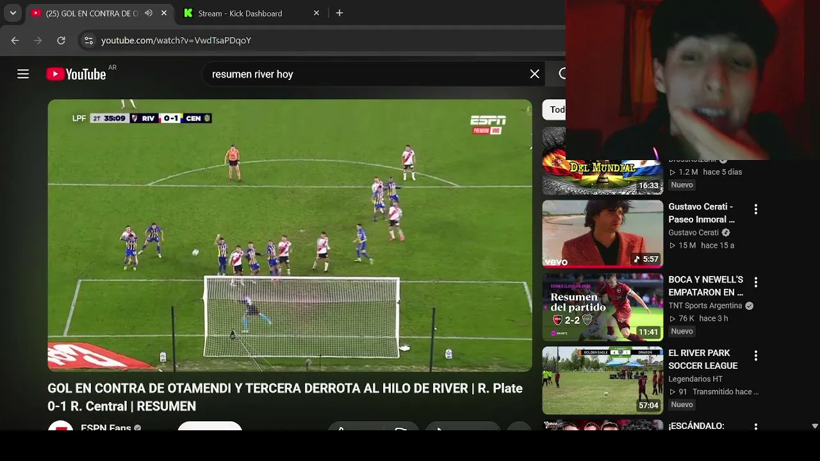Open the El River Park Soccer League thumbnail

[x=603, y=380]
